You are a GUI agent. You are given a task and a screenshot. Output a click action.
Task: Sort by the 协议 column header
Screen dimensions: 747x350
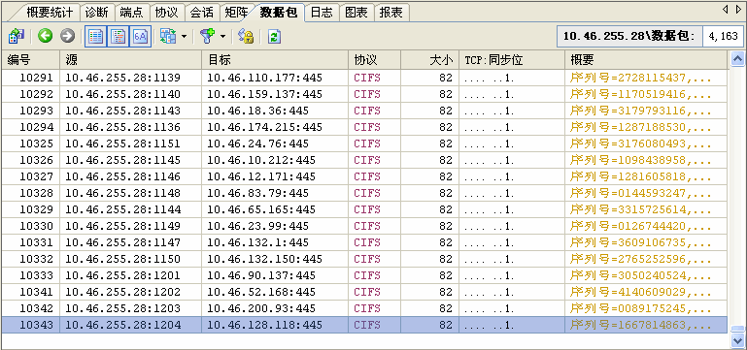(x=374, y=59)
